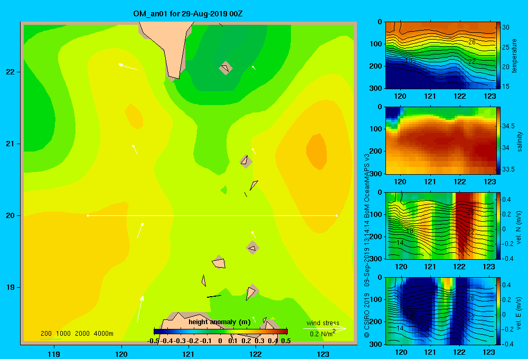This screenshot has height=359, width=528.
Task: Click the latitude '20' axis label
Action: click(11, 215)
